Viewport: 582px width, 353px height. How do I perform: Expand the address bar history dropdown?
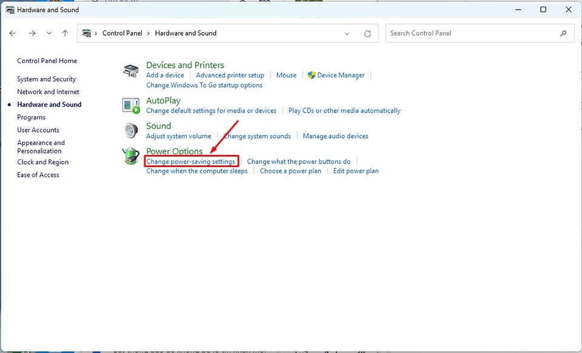coord(347,34)
